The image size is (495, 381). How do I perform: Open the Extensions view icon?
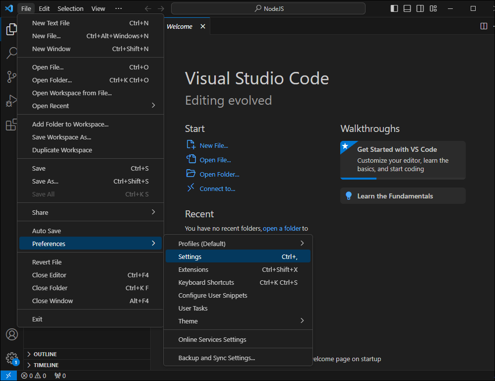coord(11,125)
